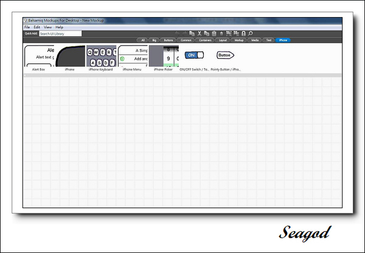Click the Lock padlock icon

point(243,33)
